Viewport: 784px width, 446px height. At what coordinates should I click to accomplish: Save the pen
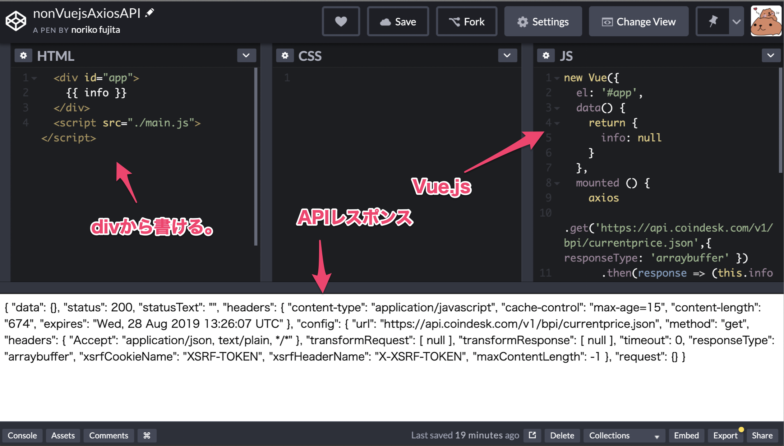(398, 22)
